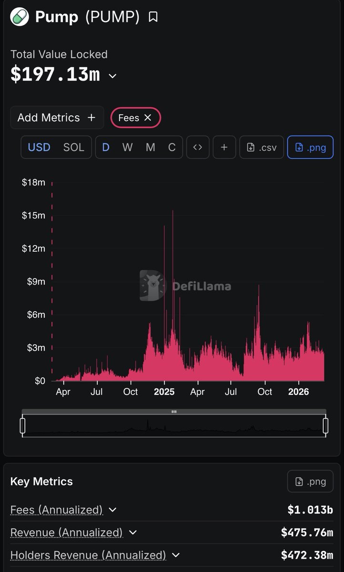Select weekly W interval
Image resolution: width=344 pixels, height=572 pixels.
pos(127,147)
